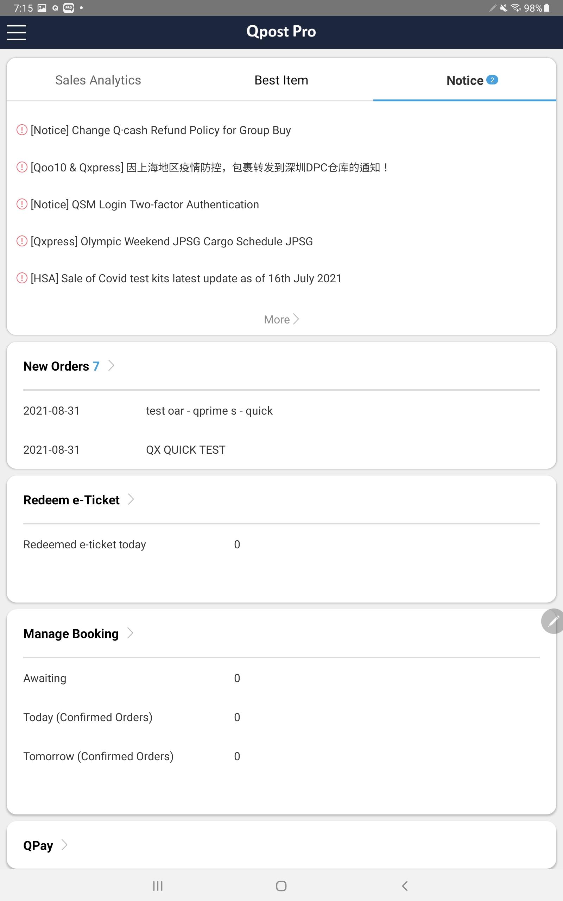Tap the floating pencil edit button

tap(552, 621)
